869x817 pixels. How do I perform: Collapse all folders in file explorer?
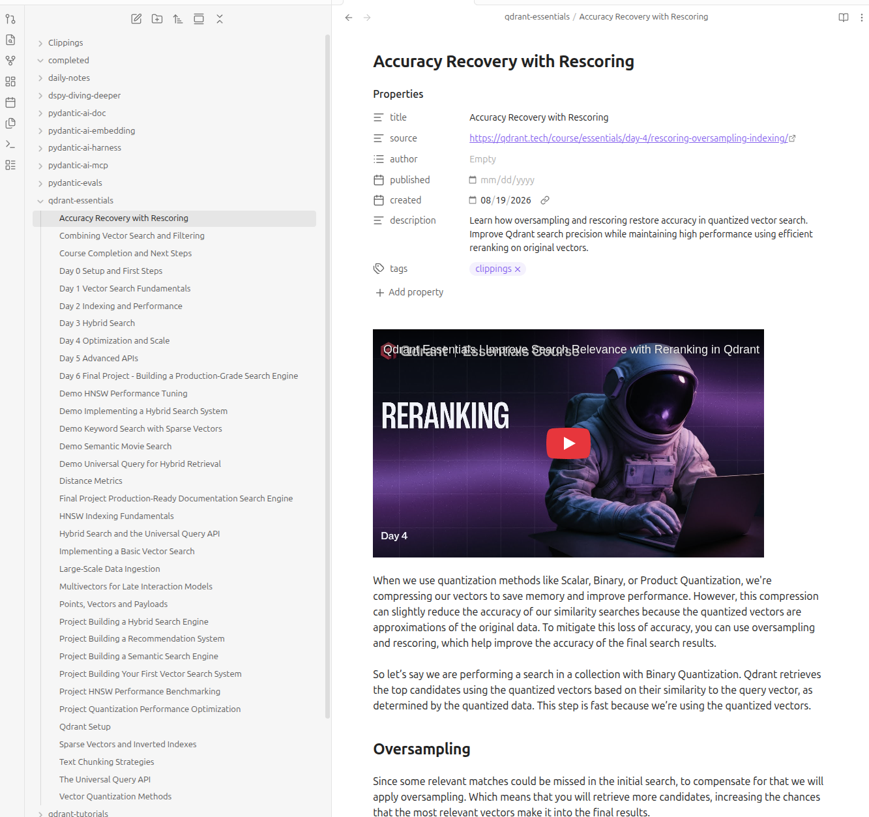click(x=220, y=19)
